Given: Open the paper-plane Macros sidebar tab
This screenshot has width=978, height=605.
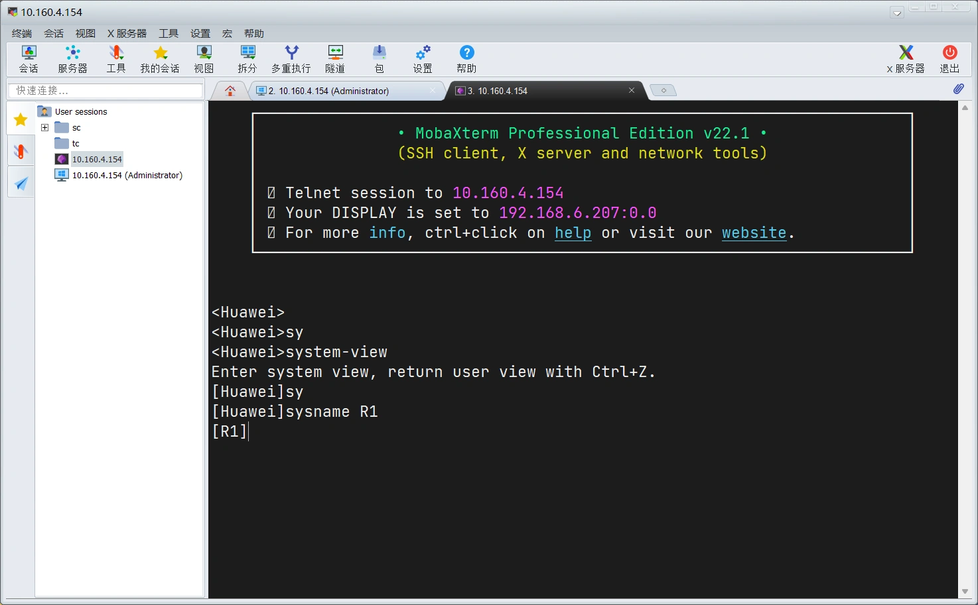Looking at the screenshot, I should pyautogui.click(x=21, y=183).
